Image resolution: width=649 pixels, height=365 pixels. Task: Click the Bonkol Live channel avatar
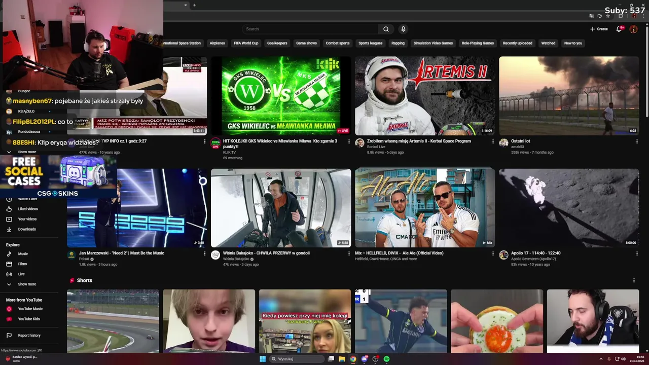coord(359,143)
